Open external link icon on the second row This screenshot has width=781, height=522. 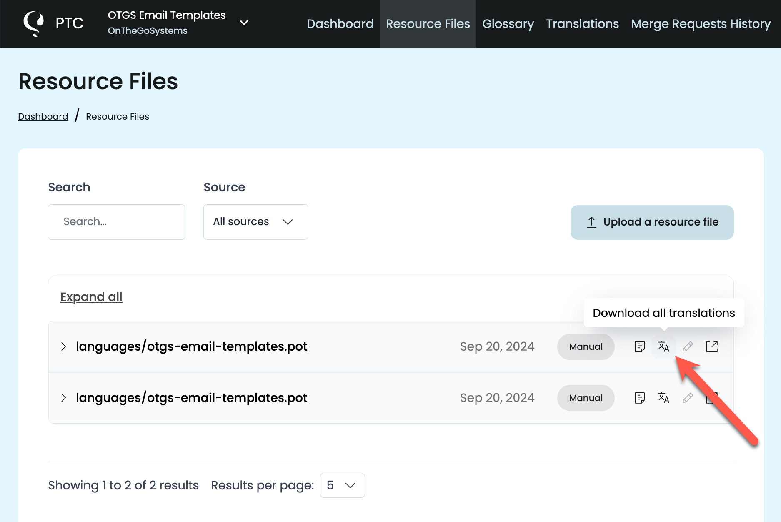coord(712,398)
